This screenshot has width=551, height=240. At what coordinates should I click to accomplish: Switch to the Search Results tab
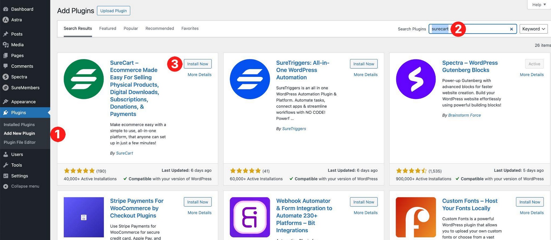pyautogui.click(x=78, y=28)
